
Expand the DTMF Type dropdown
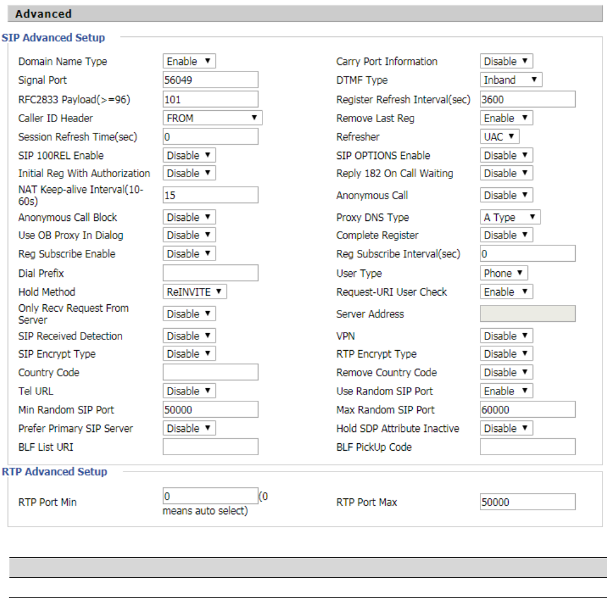pos(511,80)
